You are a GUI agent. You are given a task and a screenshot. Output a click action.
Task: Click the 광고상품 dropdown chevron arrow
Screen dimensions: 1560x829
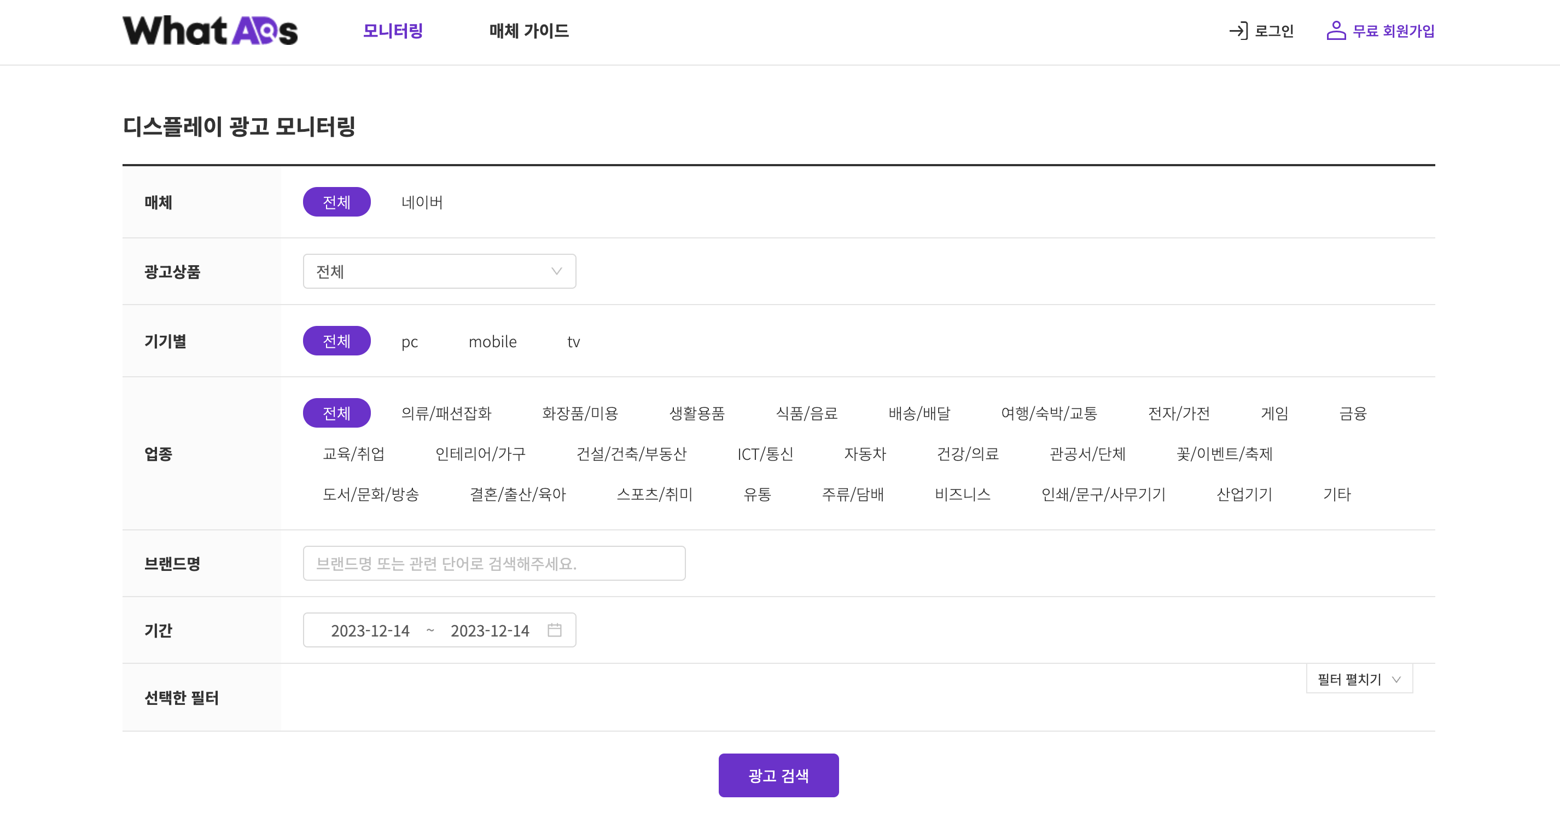556,271
